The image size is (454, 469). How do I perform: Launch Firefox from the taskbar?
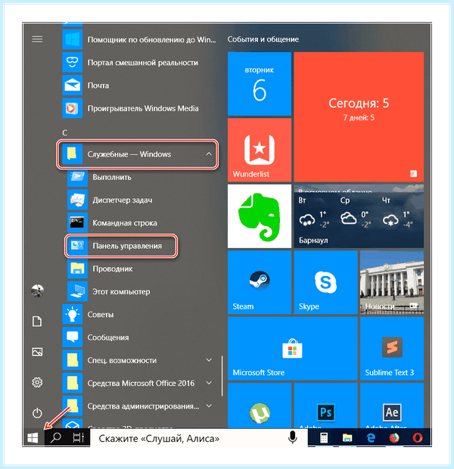pos(394,438)
